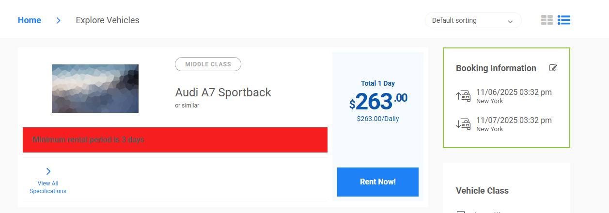609x213 pixels.
Task: Click the pick-up car icon
Action: click(x=463, y=96)
